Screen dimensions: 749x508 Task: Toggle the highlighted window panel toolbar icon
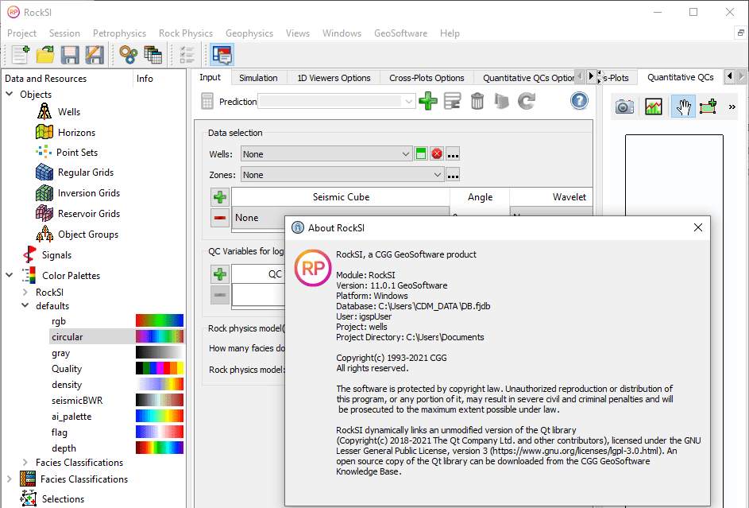pyautogui.click(x=222, y=55)
